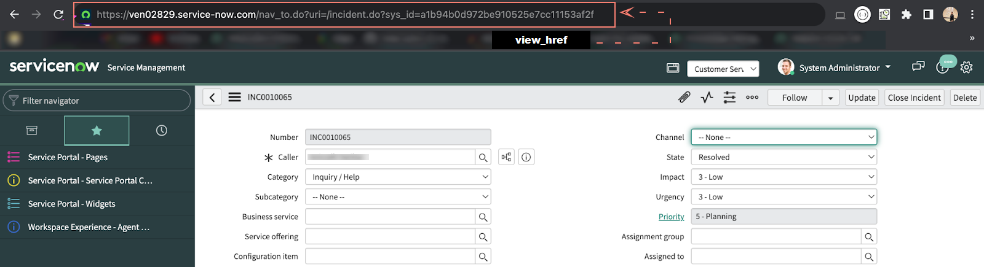This screenshot has height=267, width=984.
Task: Show Caller record info icon
Action: pos(526,158)
